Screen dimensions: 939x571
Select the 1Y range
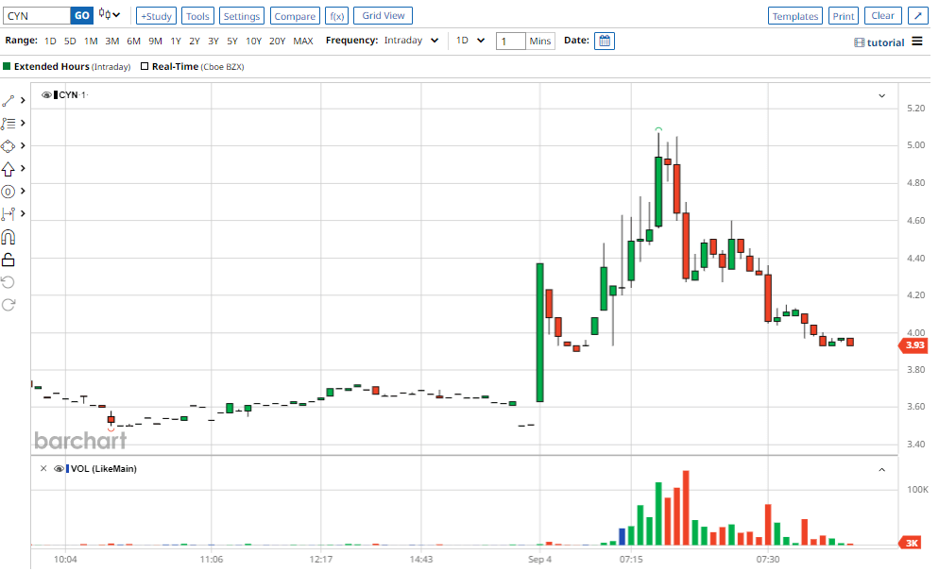click(176, 42)
